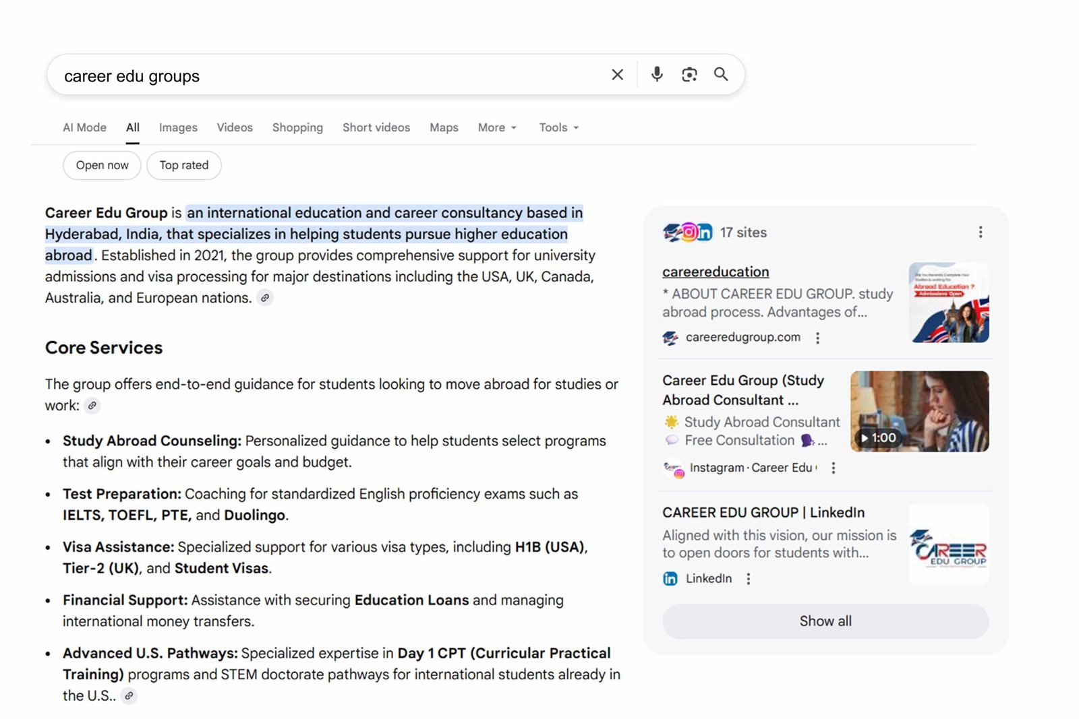
Task: Toggle the Open now filter
Action: tap(102, 166)
